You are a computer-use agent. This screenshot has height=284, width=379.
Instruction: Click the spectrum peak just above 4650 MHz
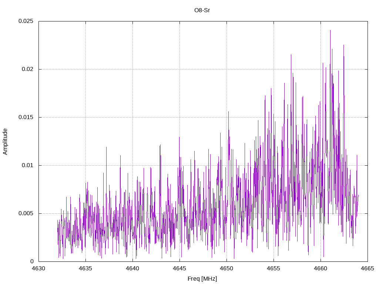pyautogui.click(x=228, y=112)
